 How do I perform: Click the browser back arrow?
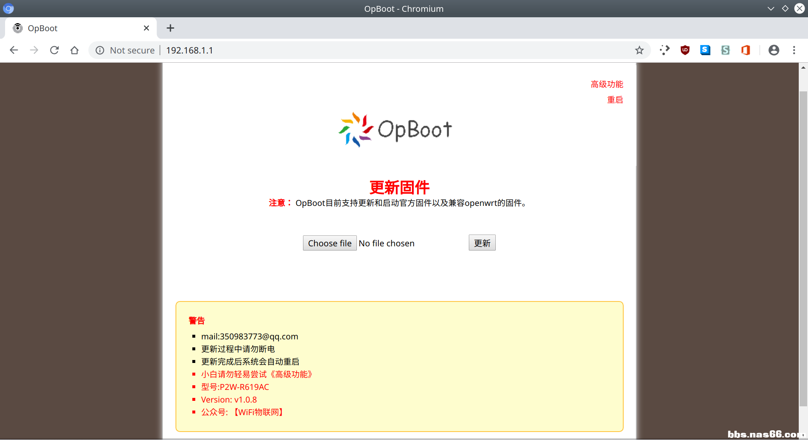(14, 50)
